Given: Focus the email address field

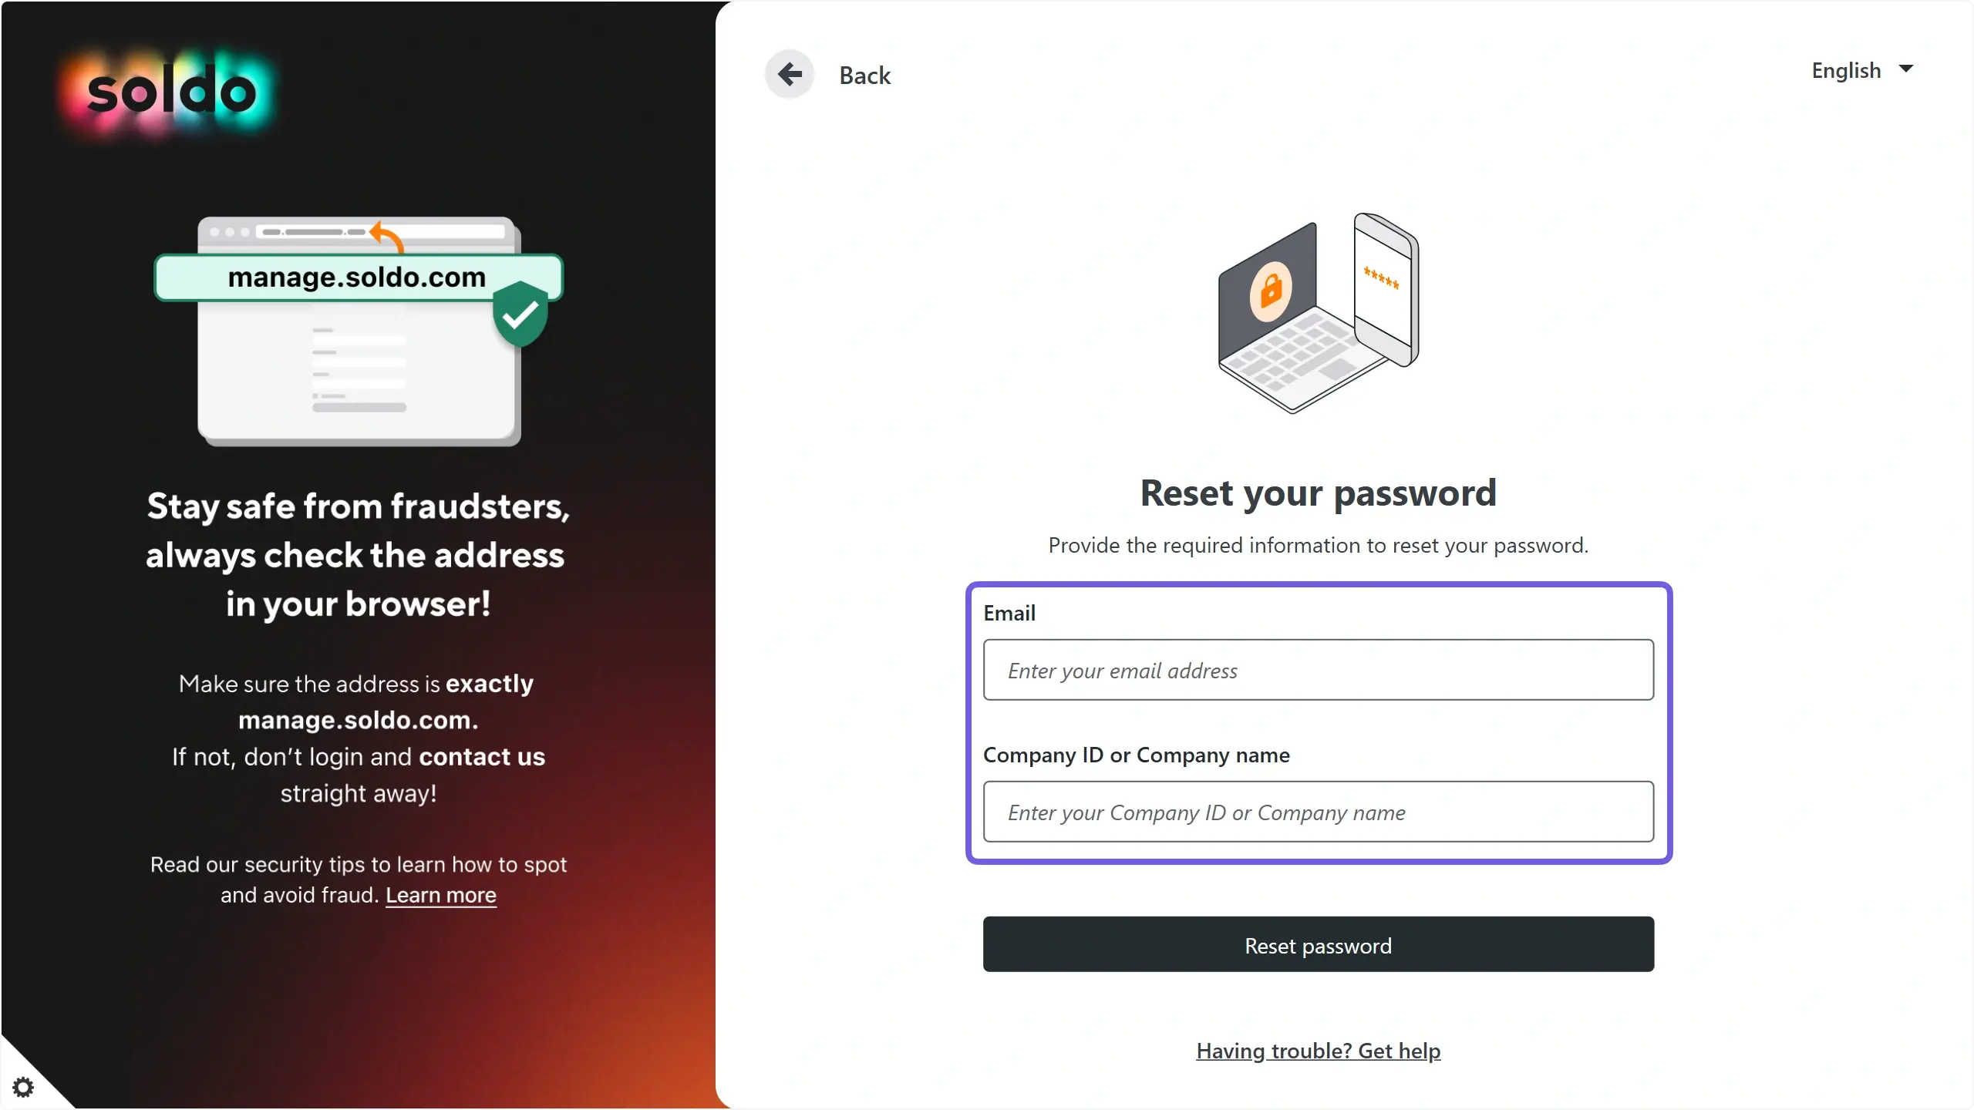Looking at the screenshot, I should pos(1318,670).
